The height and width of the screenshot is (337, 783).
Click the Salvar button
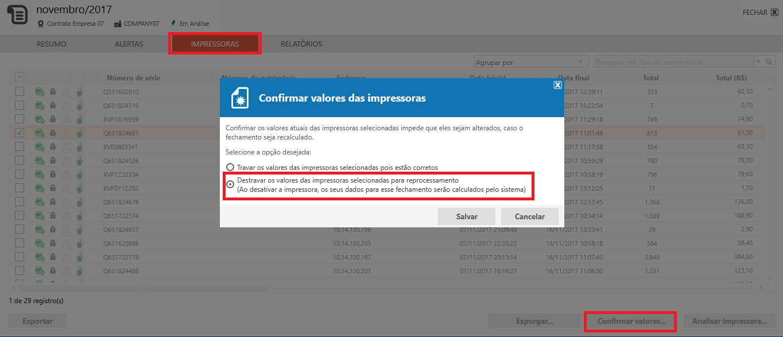[x=466, y=216]
